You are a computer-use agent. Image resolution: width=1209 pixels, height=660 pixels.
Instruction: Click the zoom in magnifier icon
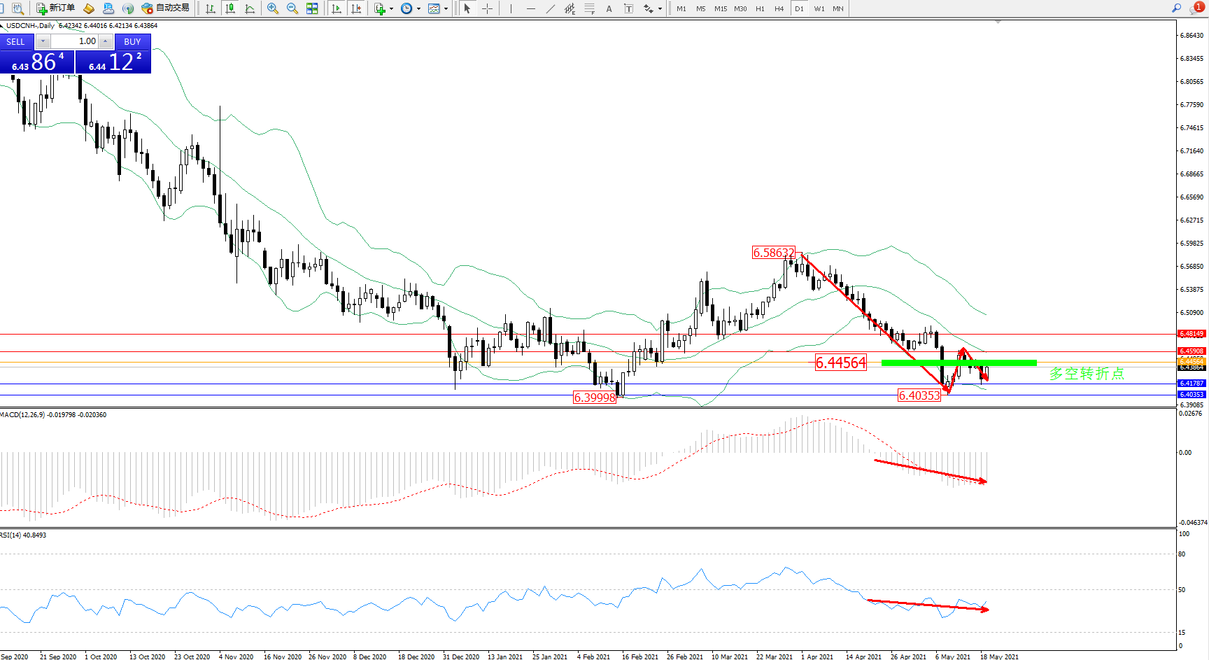(273, 8)
